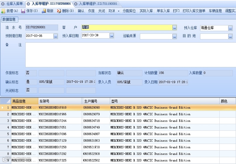The image size is (236, 164).
Task: Open the 运输来源 lookup ellipsis button
Action: coord(174,36)
